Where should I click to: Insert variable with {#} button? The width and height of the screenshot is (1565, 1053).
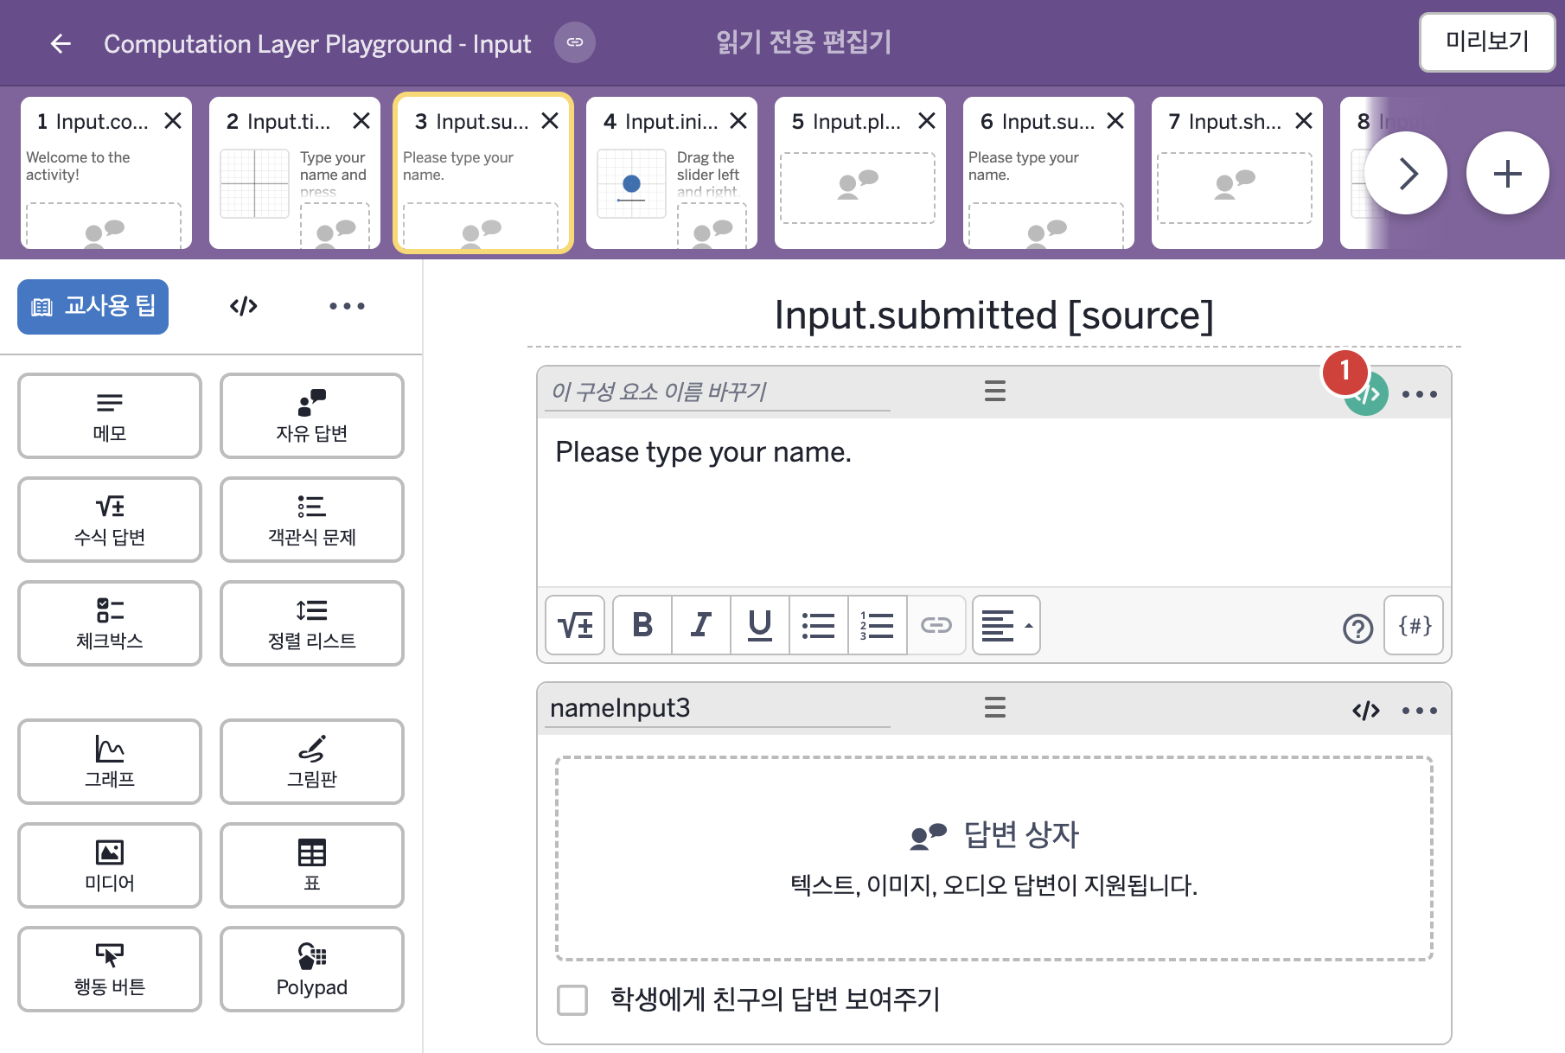click(1414, 625)
